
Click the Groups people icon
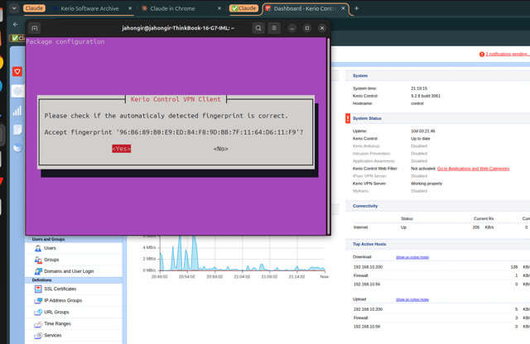(38, 260)
